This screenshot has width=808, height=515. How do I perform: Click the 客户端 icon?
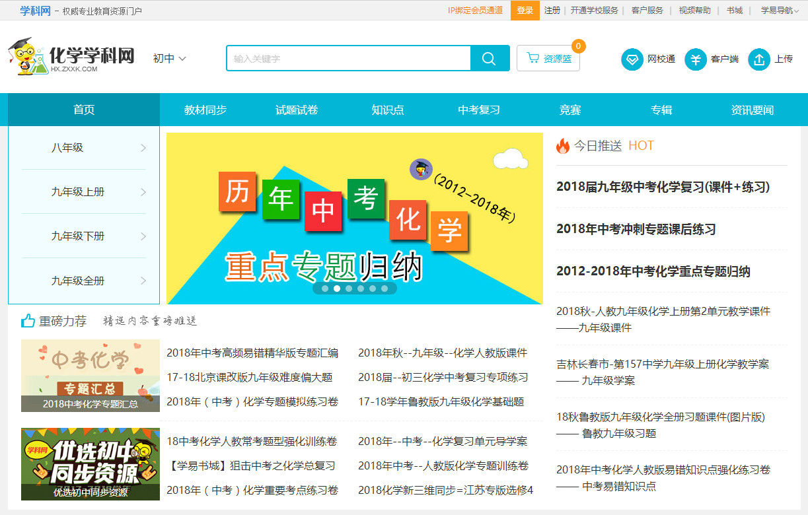tap(695, 59)
